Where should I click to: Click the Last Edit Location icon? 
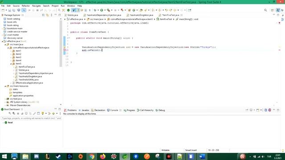(167, 10)
